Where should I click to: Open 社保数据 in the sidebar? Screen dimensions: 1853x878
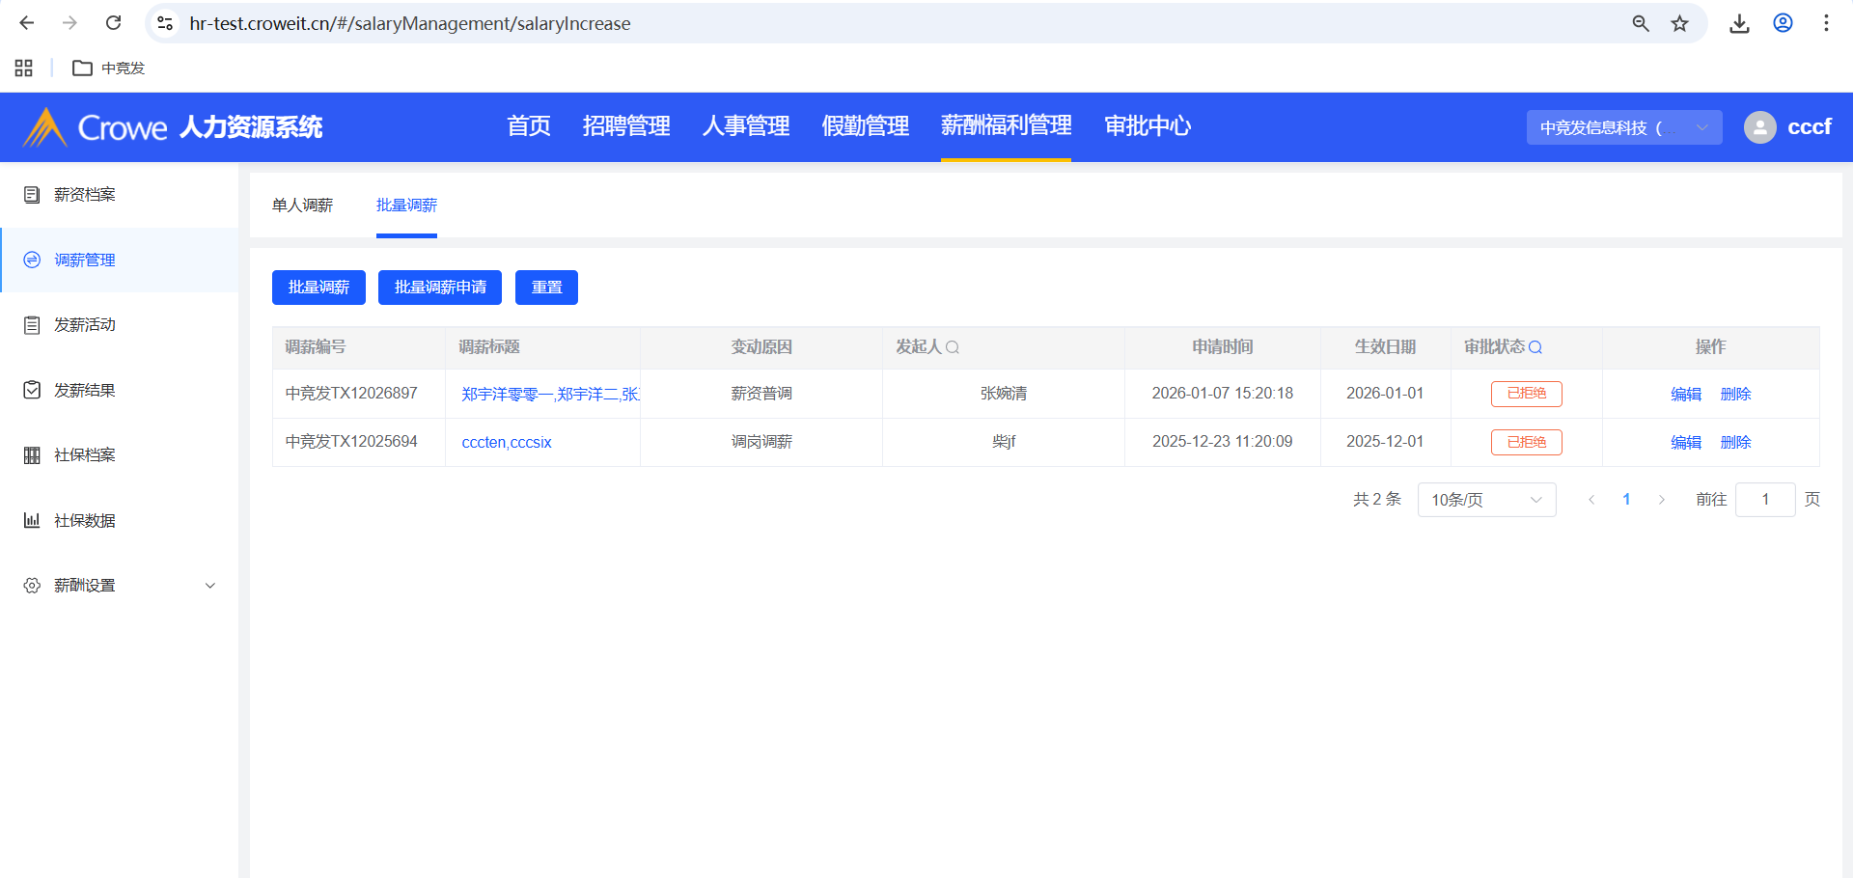point(85,521)
